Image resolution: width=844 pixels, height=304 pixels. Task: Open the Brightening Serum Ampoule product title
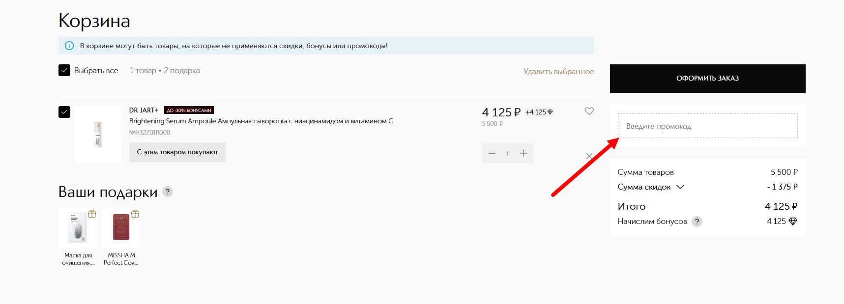coord(261,121)
